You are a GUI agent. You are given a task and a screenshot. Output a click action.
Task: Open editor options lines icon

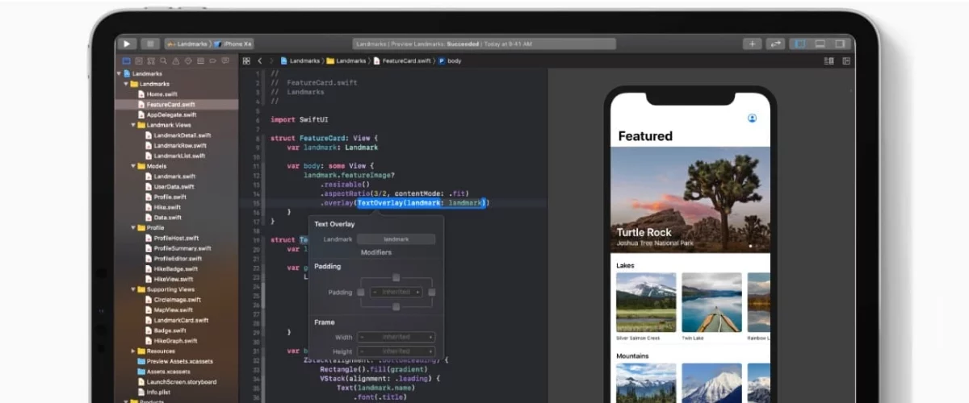828,60
